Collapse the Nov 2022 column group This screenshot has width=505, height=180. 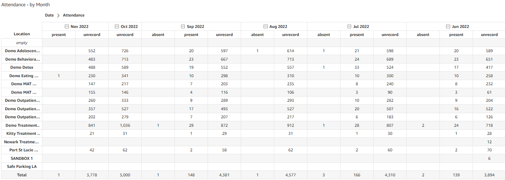click(x=67, y=26)
